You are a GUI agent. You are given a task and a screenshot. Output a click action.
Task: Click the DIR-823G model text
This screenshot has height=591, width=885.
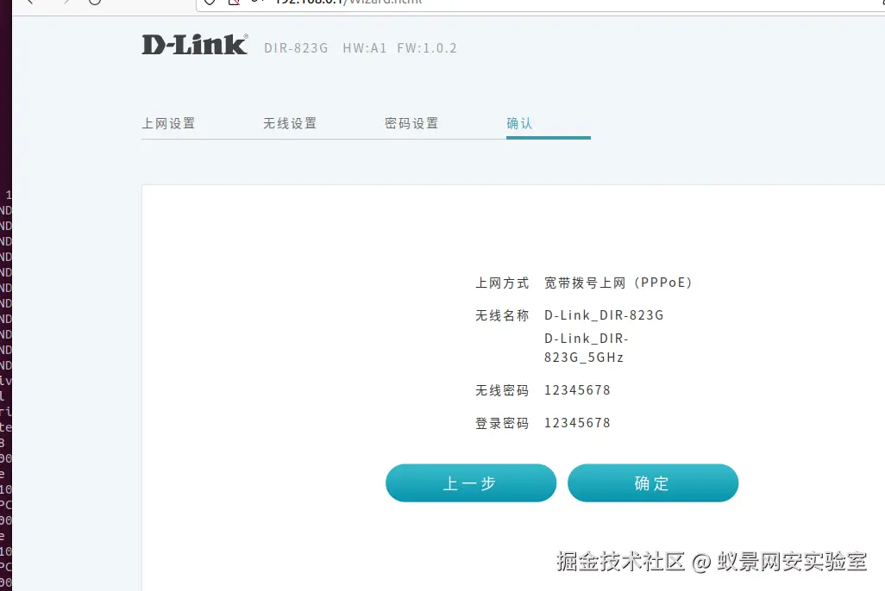[x=297, y=48]
